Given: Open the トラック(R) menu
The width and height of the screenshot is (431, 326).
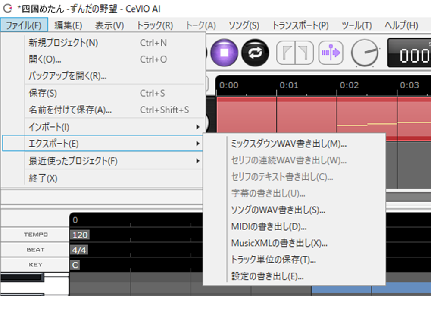Looking at the screenshot, I should (x=155, y=25).
